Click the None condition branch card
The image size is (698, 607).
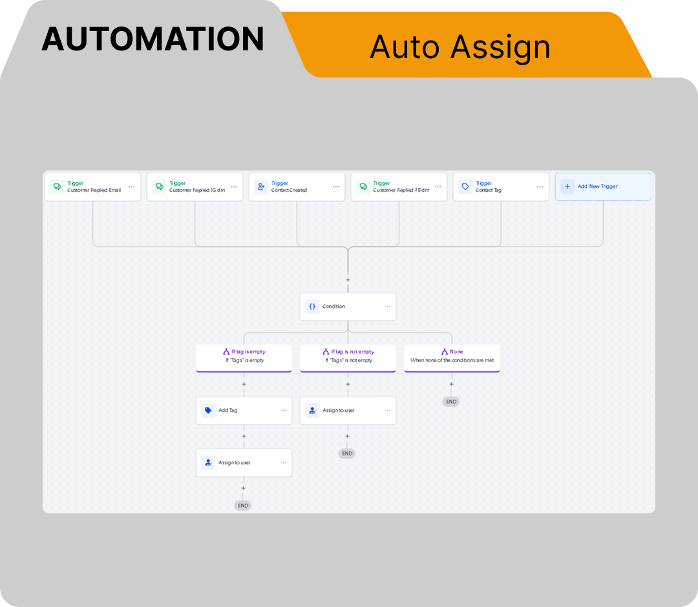(452, 357)
